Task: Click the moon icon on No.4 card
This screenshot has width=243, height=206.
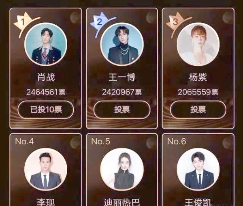Action: 75,143
